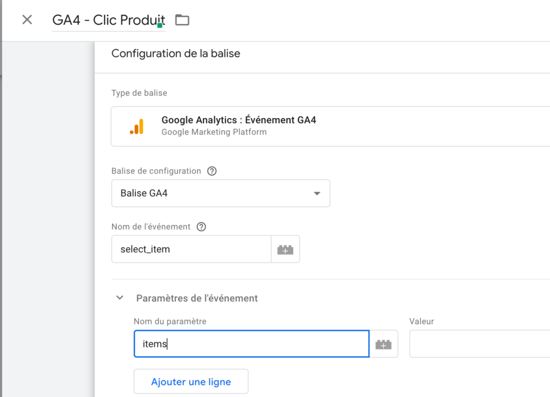
Task: Click the Nom du paramètre column label
Action: 170,321
